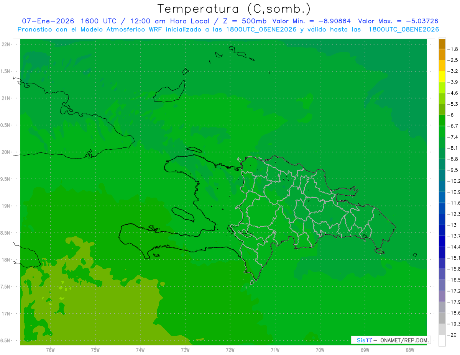This screenshot has height=355, width=460.
Task: Pick the lime swatch between -3.9 and -4.6
Action: tap(442, 88)
